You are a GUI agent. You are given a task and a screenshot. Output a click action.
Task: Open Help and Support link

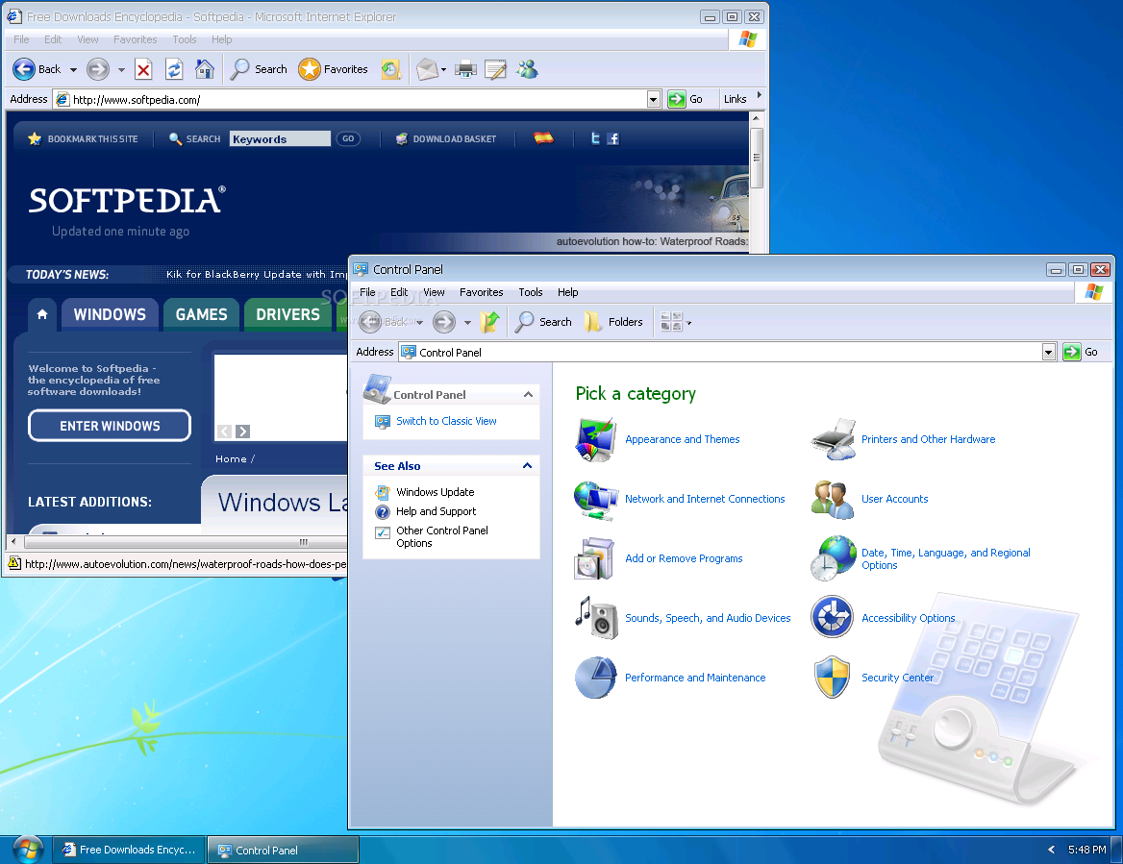[x=437, y=511]
